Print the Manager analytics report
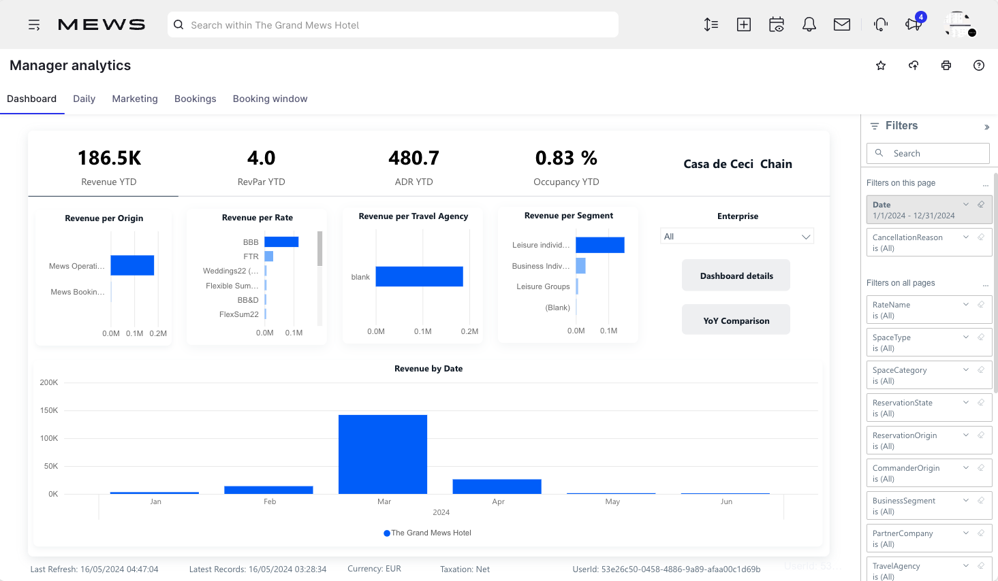998x581 pixels. tap(946, 65)
